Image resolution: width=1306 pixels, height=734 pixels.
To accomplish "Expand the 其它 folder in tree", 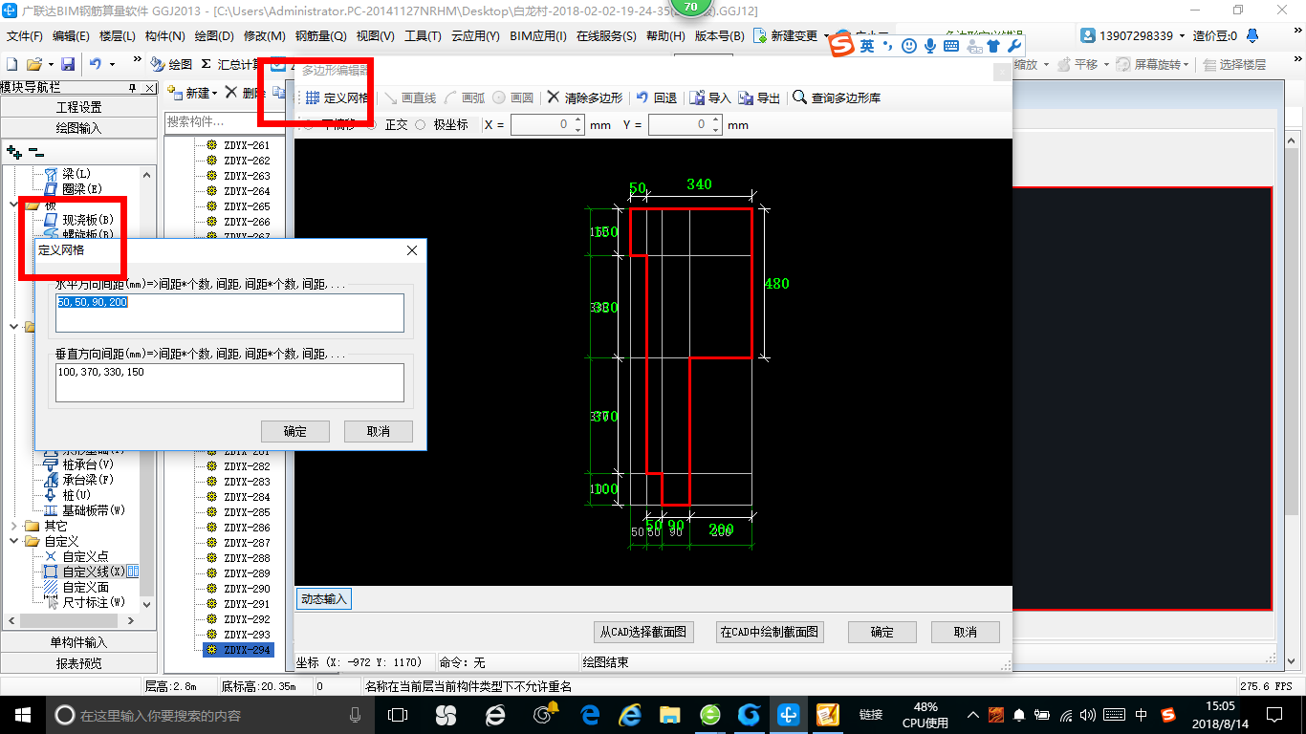I will tap(13, 526).
